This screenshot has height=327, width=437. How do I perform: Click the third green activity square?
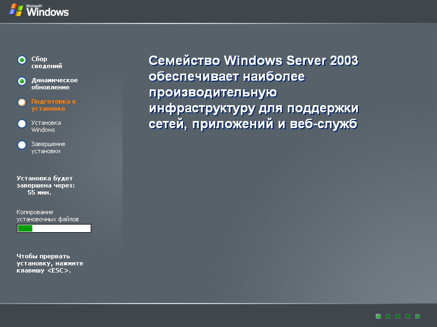(398, 316)
